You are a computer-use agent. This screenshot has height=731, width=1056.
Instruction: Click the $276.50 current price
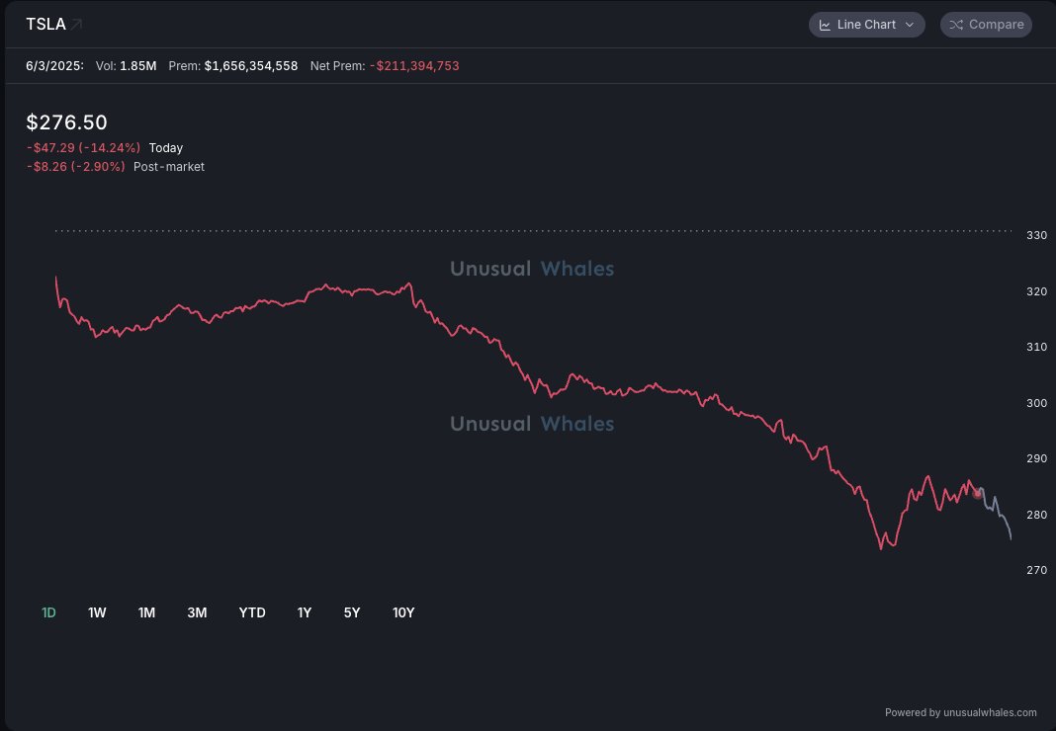tap(66, 122)
